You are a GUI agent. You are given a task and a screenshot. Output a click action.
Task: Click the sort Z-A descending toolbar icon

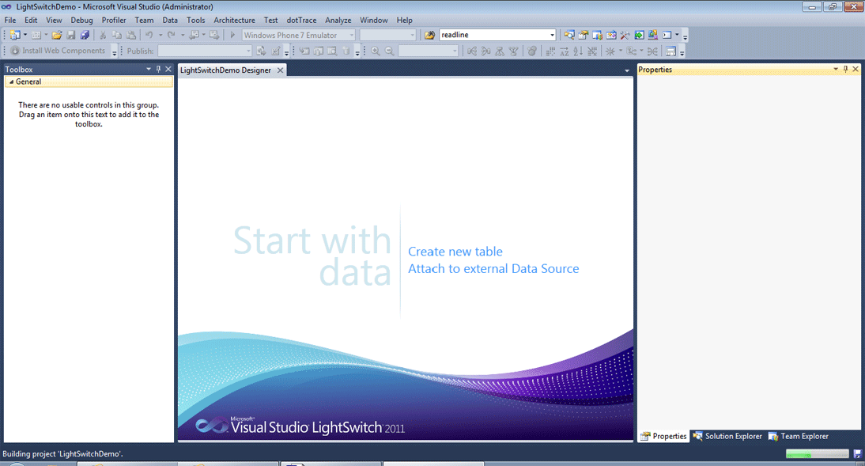[x=577, y=51]
